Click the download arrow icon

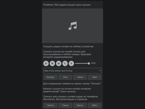point(71,64)
